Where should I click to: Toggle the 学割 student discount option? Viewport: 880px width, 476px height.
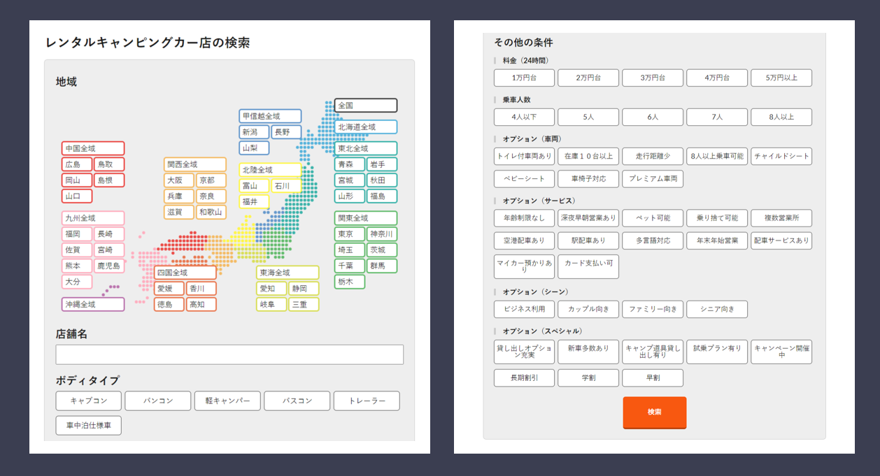588,378
